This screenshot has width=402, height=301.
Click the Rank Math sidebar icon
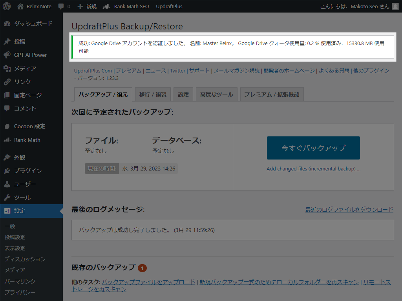pyautogui.click(x=7, y=140)
